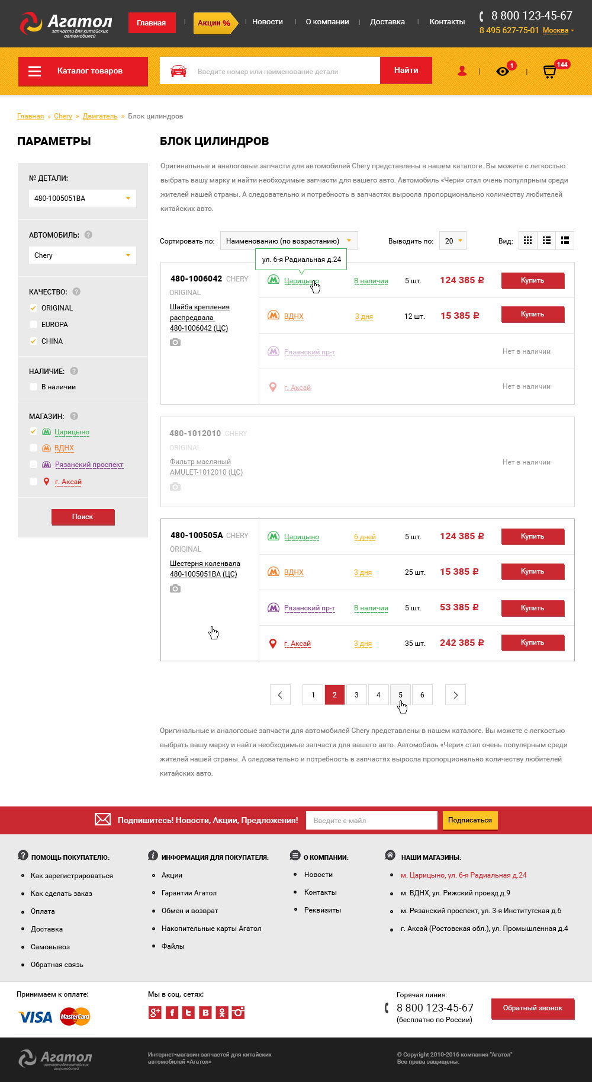Open the Реквизиты footer link

(323, 910)
